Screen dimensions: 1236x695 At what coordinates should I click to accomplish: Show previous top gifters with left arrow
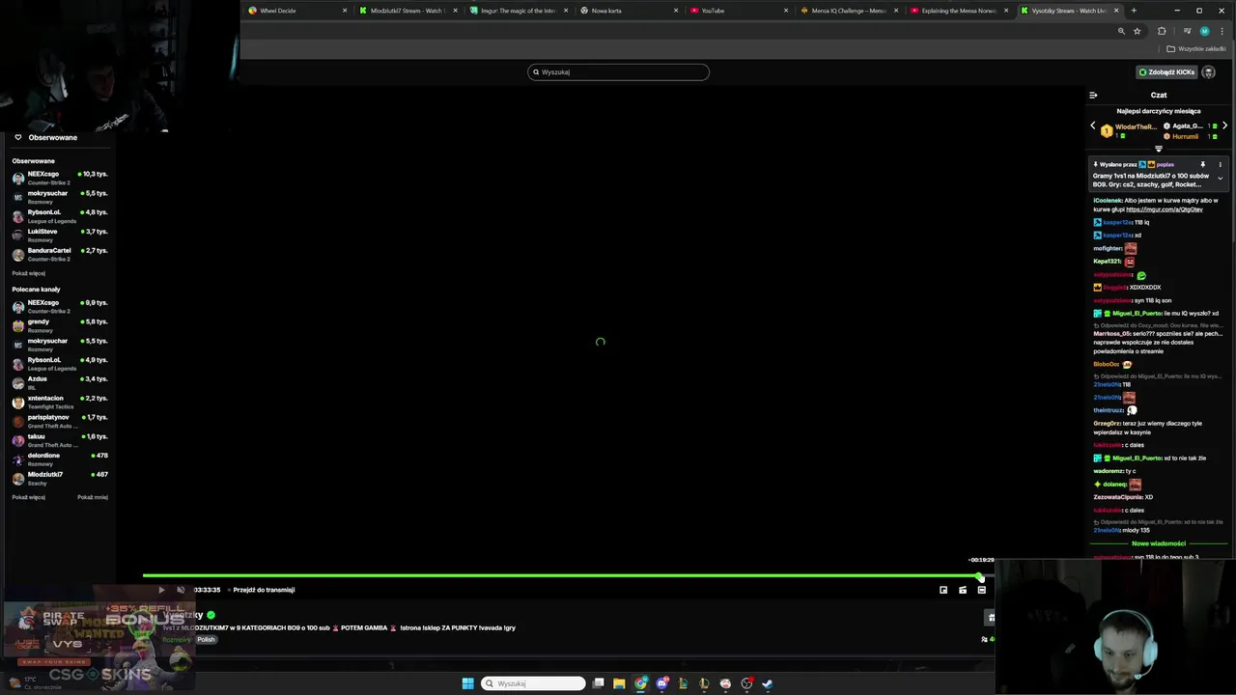coord(1093,125)
